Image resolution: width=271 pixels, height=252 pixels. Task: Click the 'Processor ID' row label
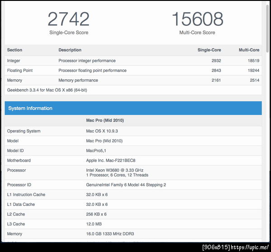point(19,185)
